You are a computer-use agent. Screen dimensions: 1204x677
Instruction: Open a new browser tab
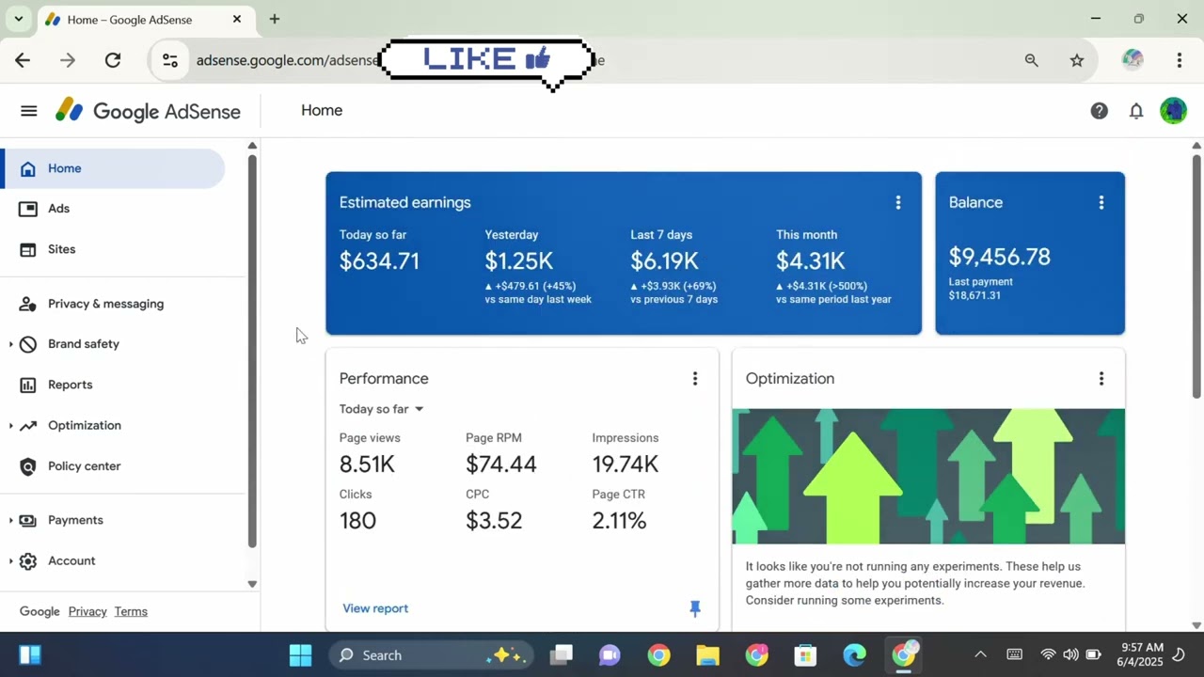274,19
